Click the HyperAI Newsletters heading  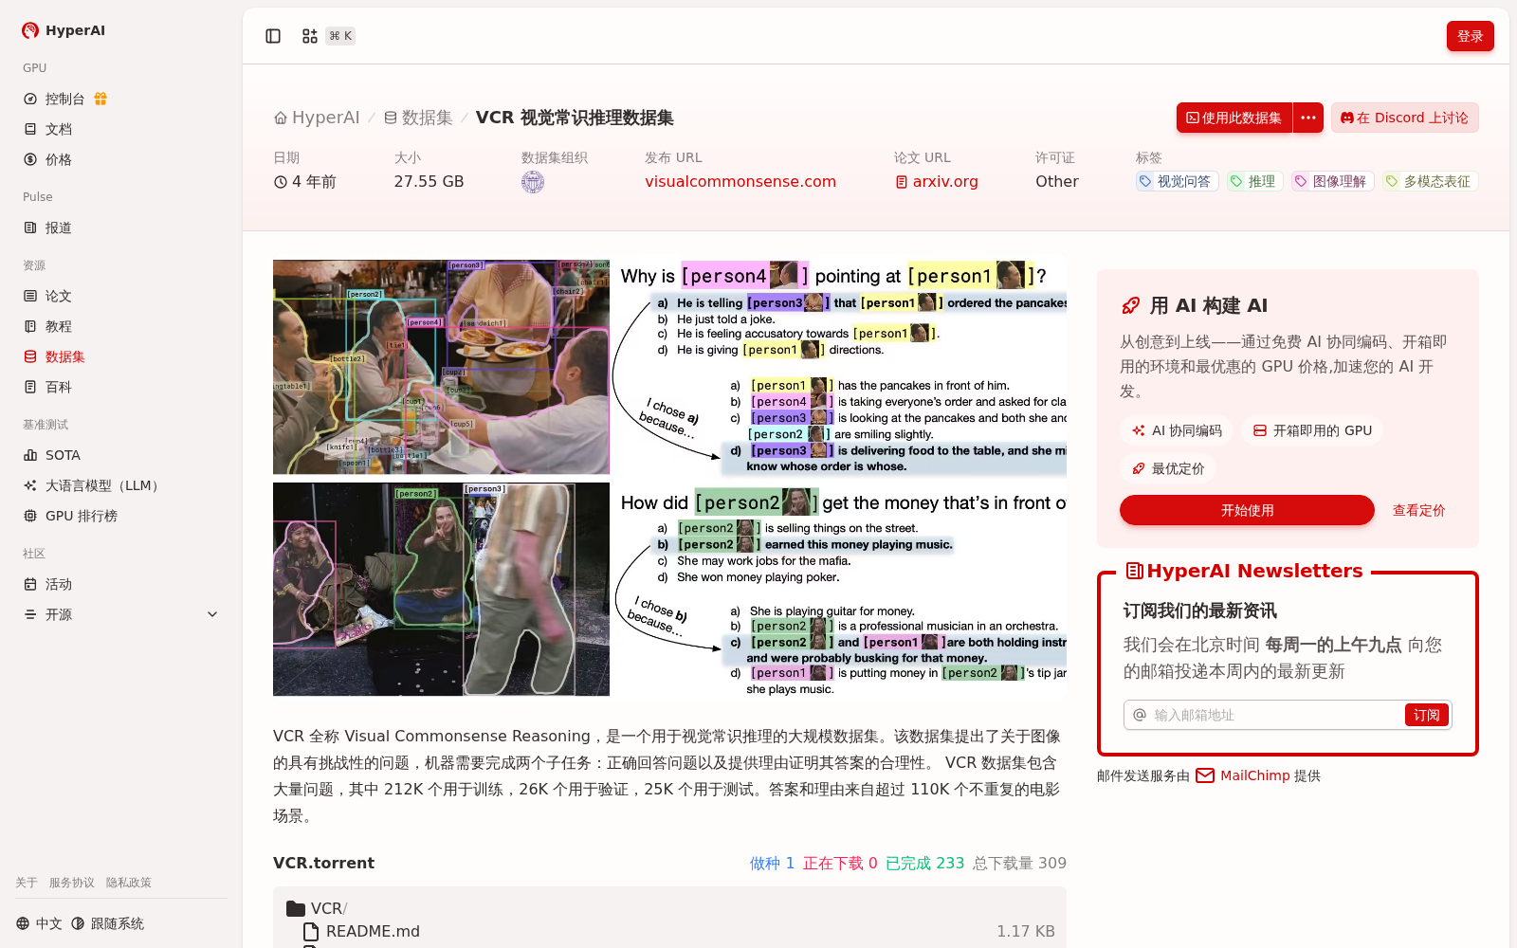1244,571
